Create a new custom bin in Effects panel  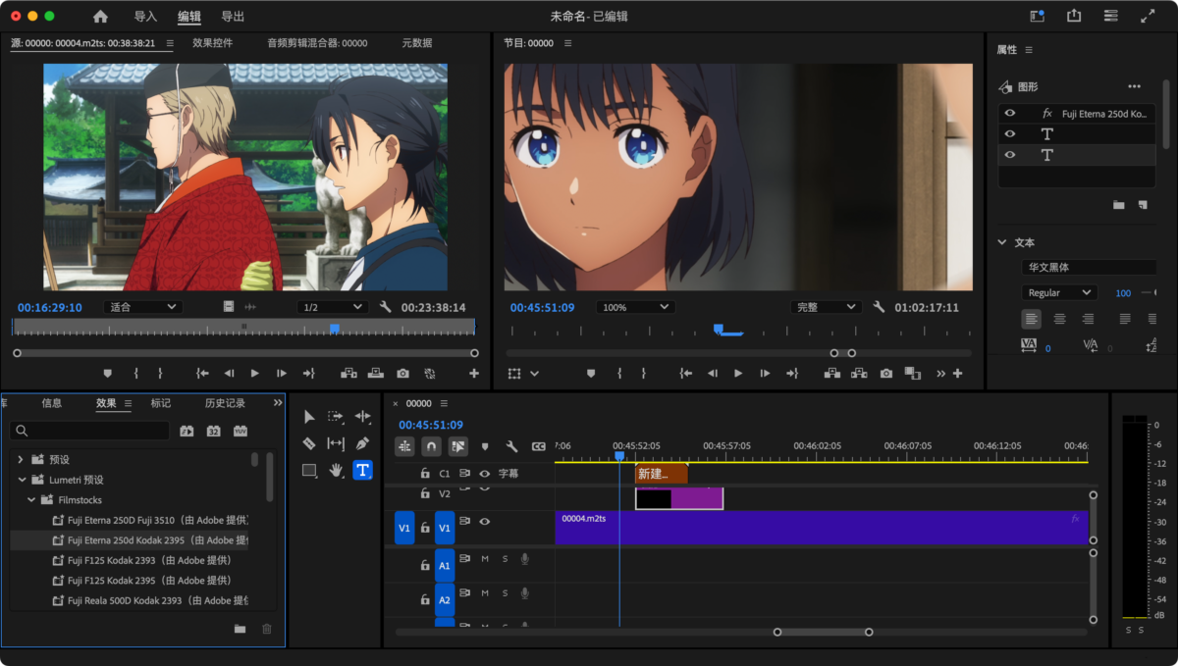pyautogui.click(x=240, y=629)
